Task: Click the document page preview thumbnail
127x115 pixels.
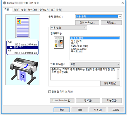Action: click(23, 27)
